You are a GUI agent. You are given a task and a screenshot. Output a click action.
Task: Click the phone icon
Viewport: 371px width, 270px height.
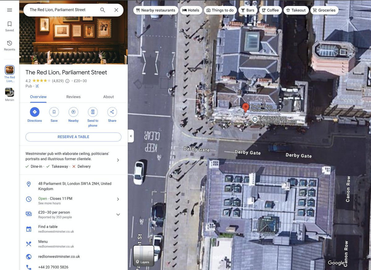[x=29, y=267]
